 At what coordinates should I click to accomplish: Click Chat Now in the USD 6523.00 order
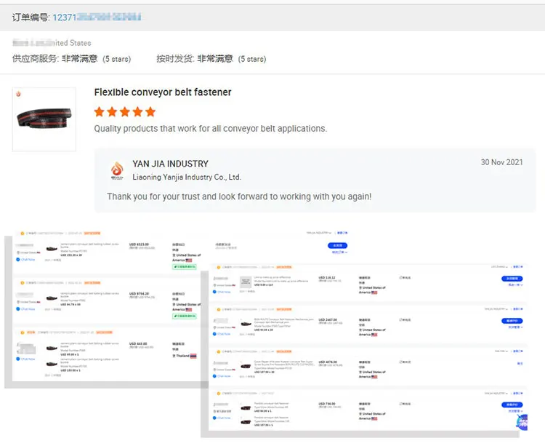[28, 259]
